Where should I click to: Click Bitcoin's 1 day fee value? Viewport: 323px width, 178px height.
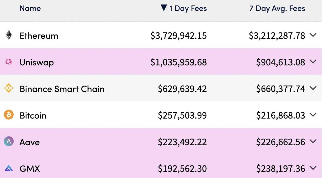pos(182,115)
